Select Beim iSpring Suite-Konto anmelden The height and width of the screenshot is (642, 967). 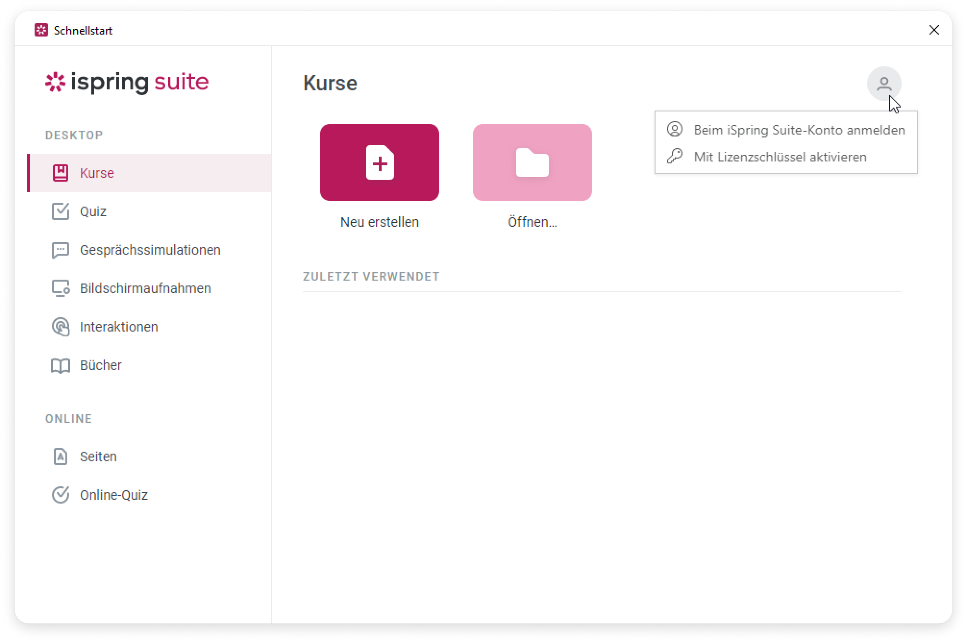point(799,130)
